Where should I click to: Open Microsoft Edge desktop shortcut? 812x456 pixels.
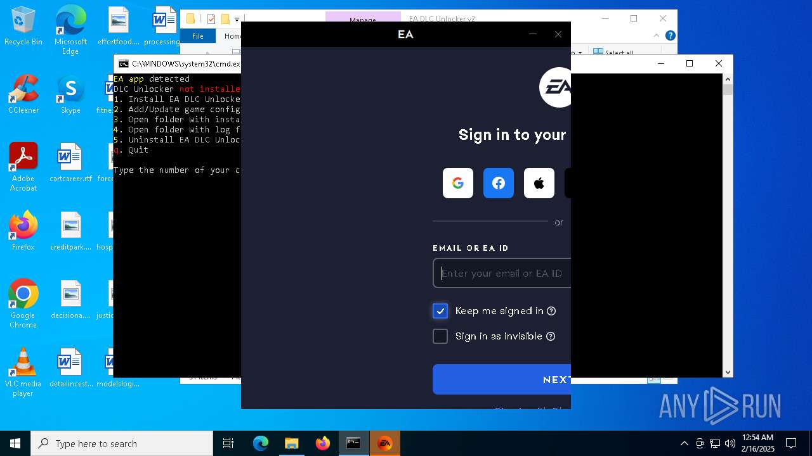[x=70, y=30]
